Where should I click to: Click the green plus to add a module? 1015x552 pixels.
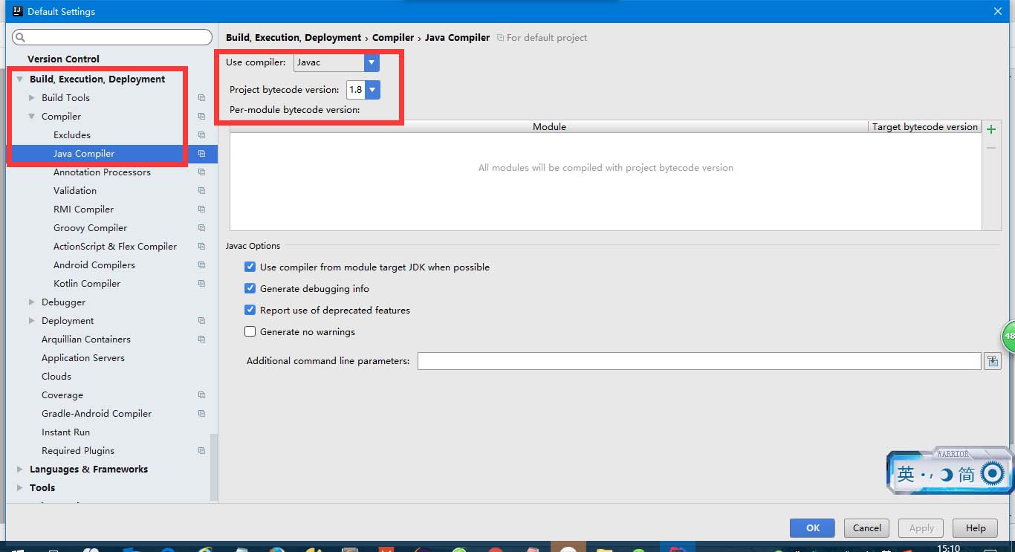[x=990, y=129]
